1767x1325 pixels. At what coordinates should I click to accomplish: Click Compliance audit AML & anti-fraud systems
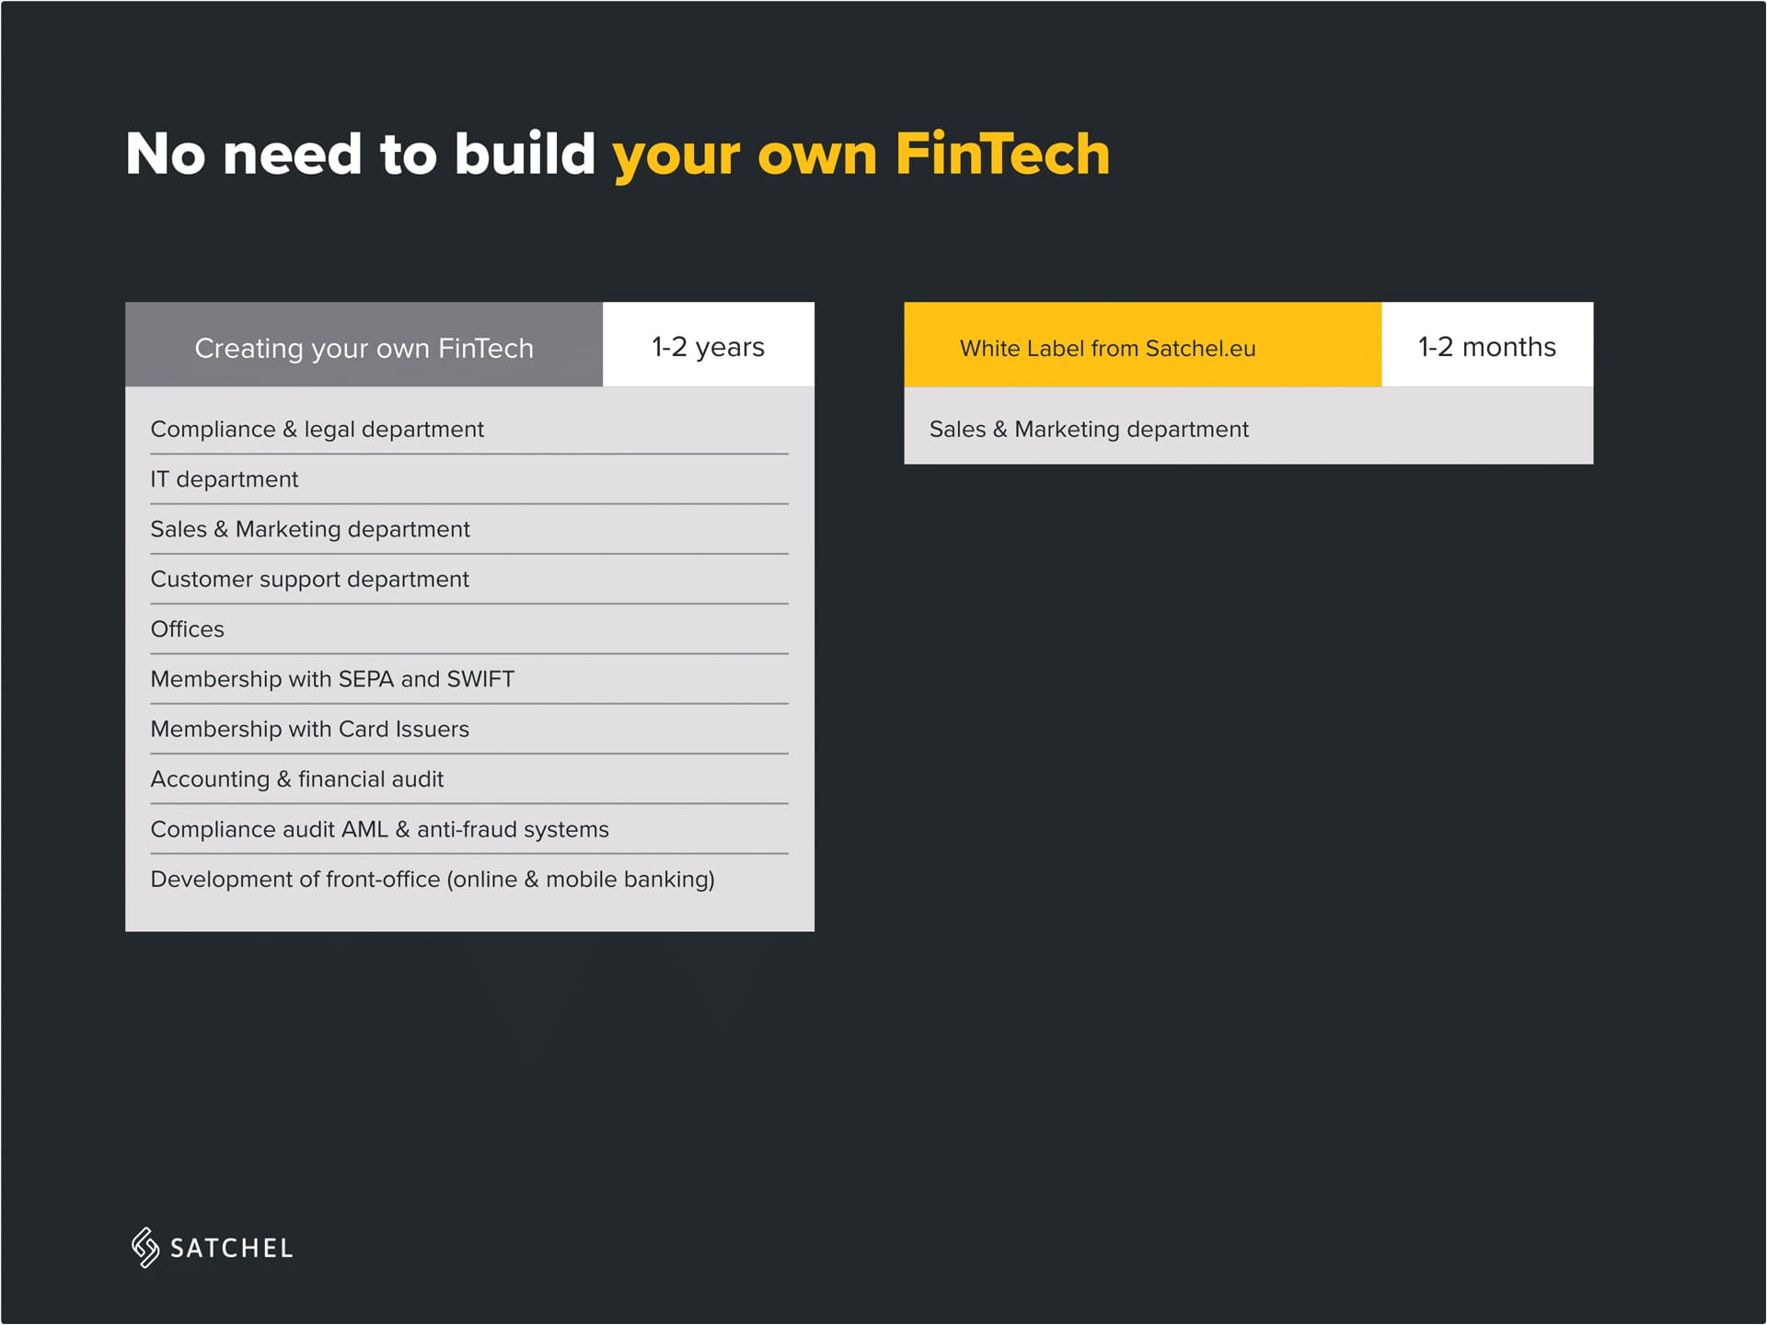click(379, 830)
